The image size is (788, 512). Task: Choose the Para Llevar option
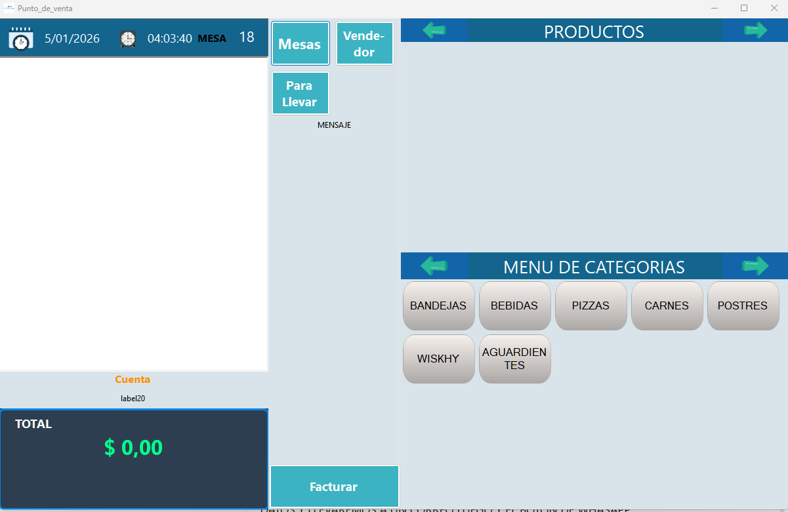click(300, 94)
